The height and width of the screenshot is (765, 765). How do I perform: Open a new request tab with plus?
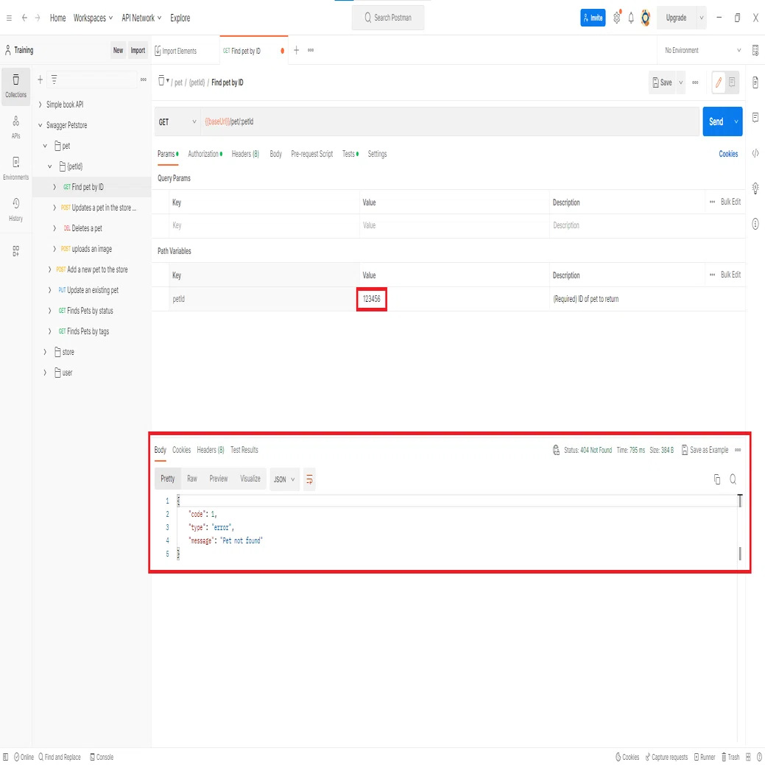(x=296, y=50)
